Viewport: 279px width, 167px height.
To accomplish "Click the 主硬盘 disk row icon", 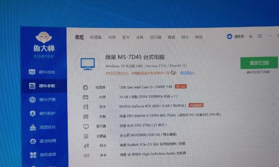I will point(86,136).
